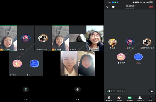Open 管理成员(5) member management
This screenshot has height=102, width=156.
[140, 99]
